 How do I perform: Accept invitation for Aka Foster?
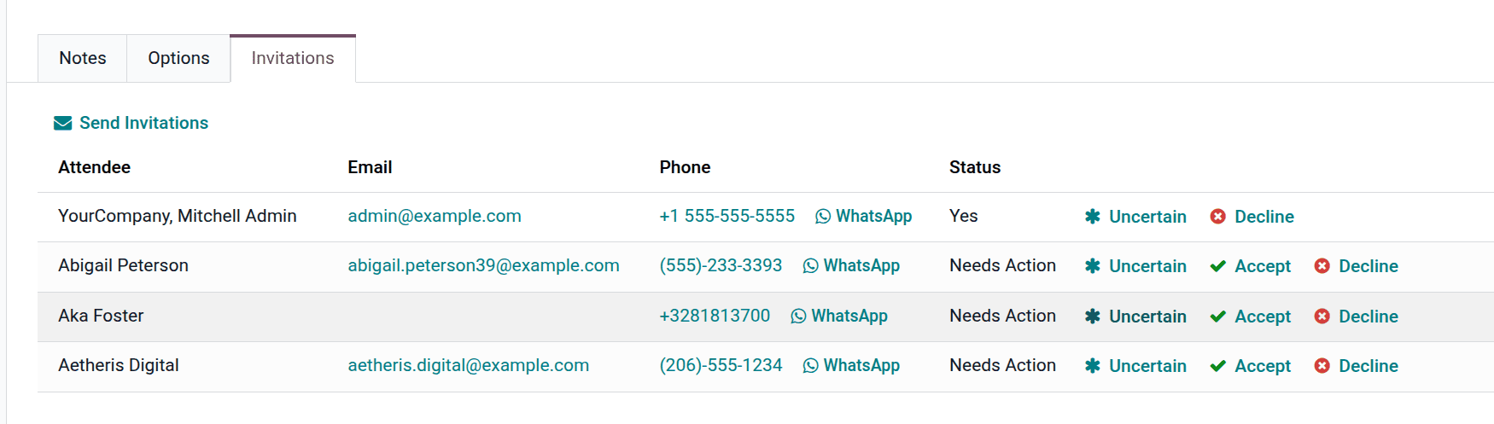click(1251, 317)
